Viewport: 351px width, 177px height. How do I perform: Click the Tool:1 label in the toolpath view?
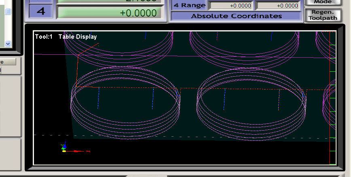(x=44, y=37)
